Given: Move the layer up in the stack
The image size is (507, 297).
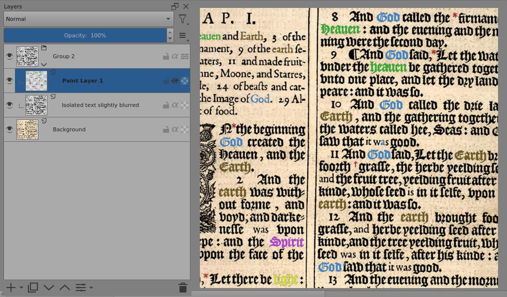Looking at the screenshot, I should click(x=65, y=288).
